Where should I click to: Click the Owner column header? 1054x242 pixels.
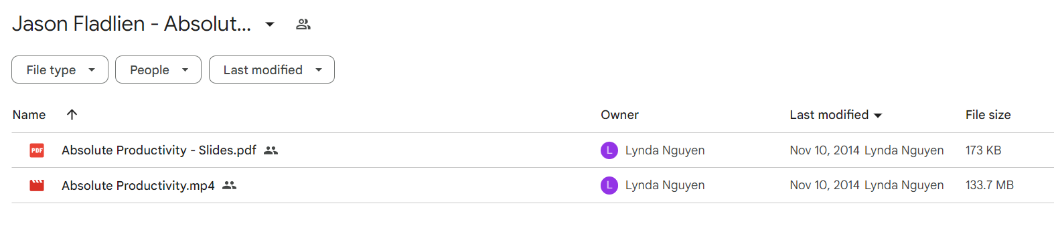coord(619,114)
